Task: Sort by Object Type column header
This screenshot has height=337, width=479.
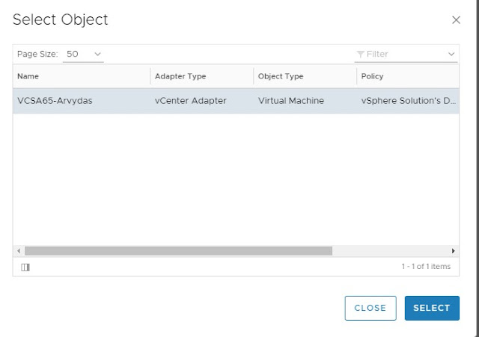Action: pyautogui.click(x=281, y=76)
